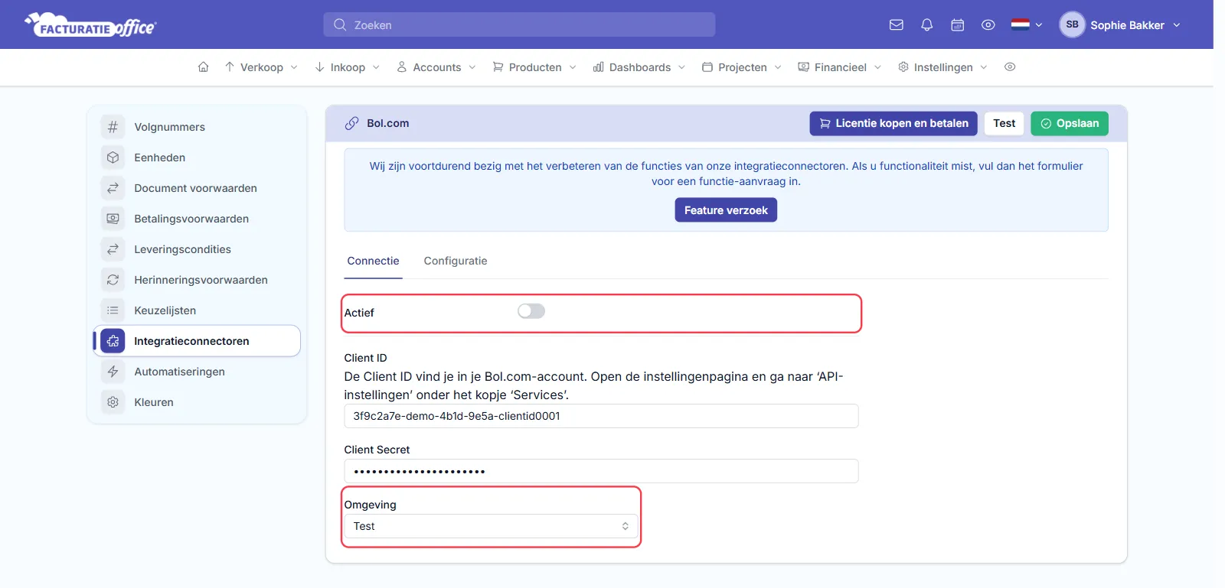This screenshot has height=588, width=1225.
Task: Open the Verkoop menu
Action: [261, 67]
